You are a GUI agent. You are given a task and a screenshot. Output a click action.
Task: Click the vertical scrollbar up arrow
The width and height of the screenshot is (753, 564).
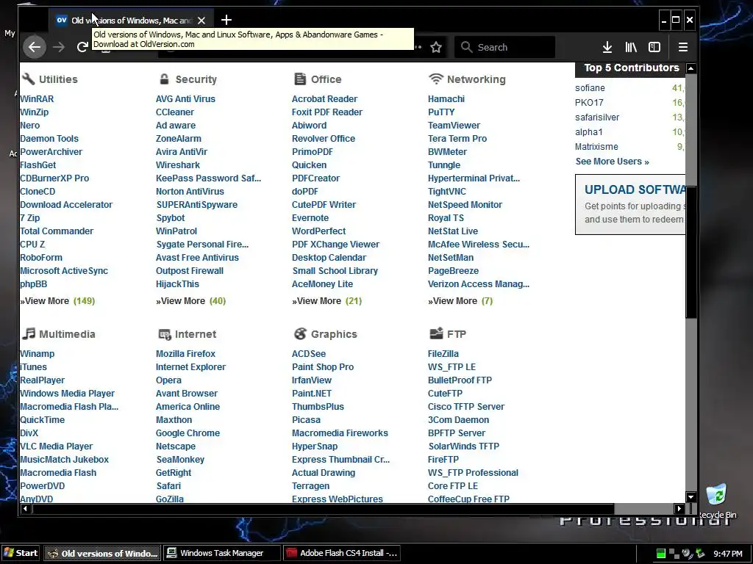point(691,68)
